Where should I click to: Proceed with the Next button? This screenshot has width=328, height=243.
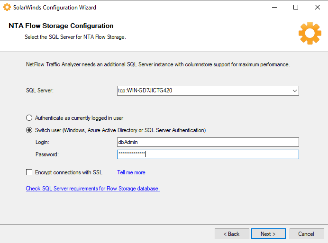point(268,234)
